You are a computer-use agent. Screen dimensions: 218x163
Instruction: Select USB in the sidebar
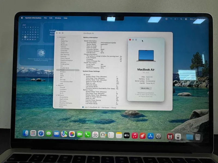[x=61, y=83]
